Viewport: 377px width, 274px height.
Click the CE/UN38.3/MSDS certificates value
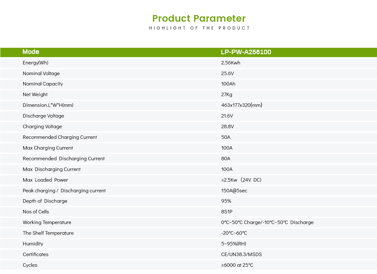pos(241,254)
